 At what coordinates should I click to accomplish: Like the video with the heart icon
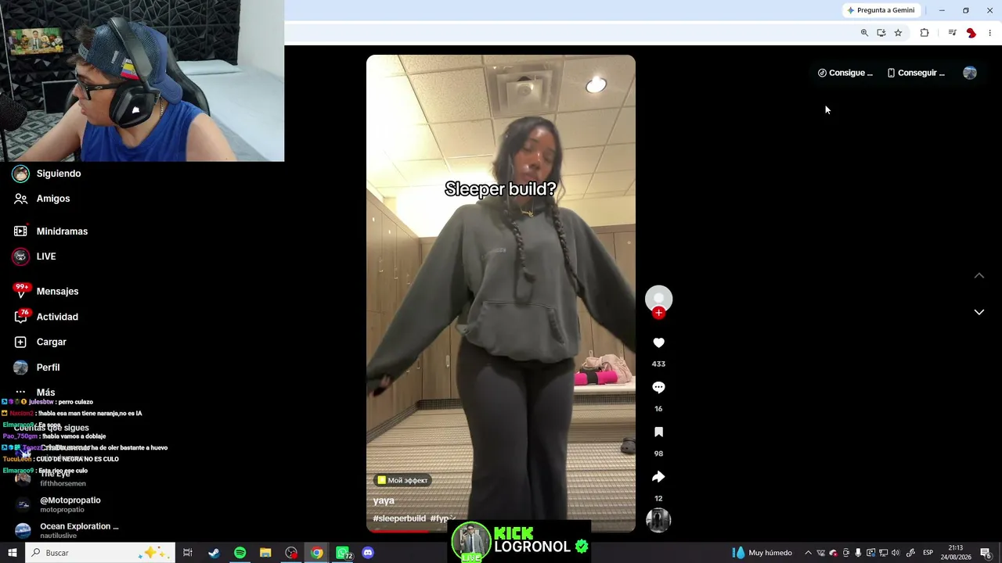pos(658,342)
